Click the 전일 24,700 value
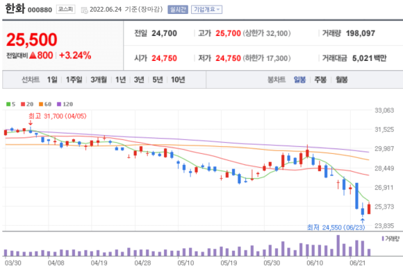This screenshot has width=403, height=271. pos(164,33)
